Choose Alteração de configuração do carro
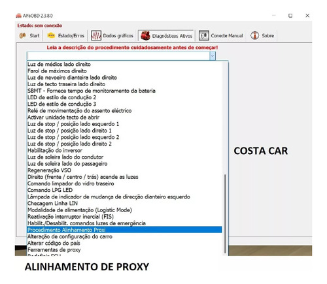The height and width of the screenshot is (284, 327). (124, 236)
